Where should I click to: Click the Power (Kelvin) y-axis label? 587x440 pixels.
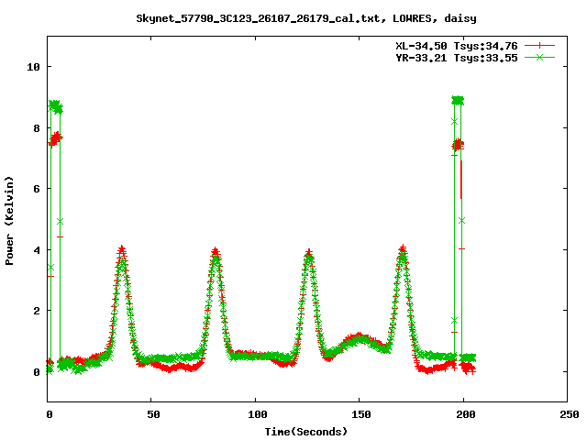(9, 221)
